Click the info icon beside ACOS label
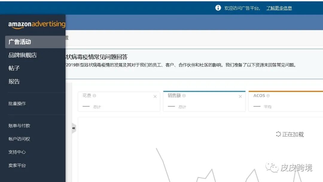 coord(269,95)
